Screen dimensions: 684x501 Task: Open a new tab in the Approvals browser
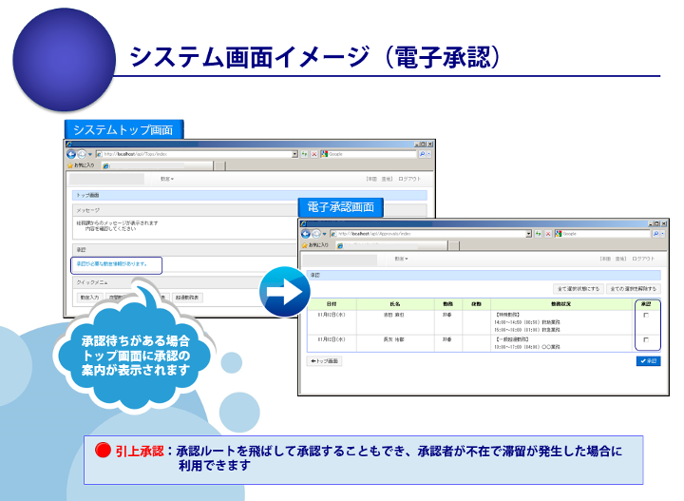[x=454, y=245]
